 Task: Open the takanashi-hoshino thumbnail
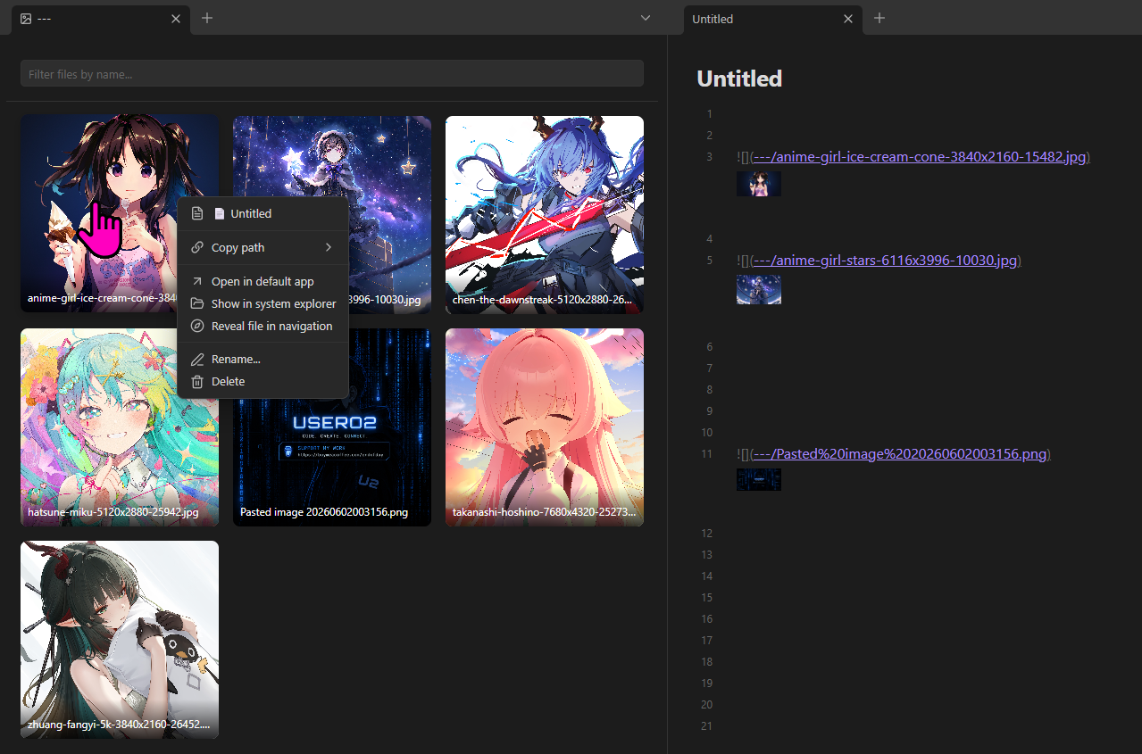[545, 427]
